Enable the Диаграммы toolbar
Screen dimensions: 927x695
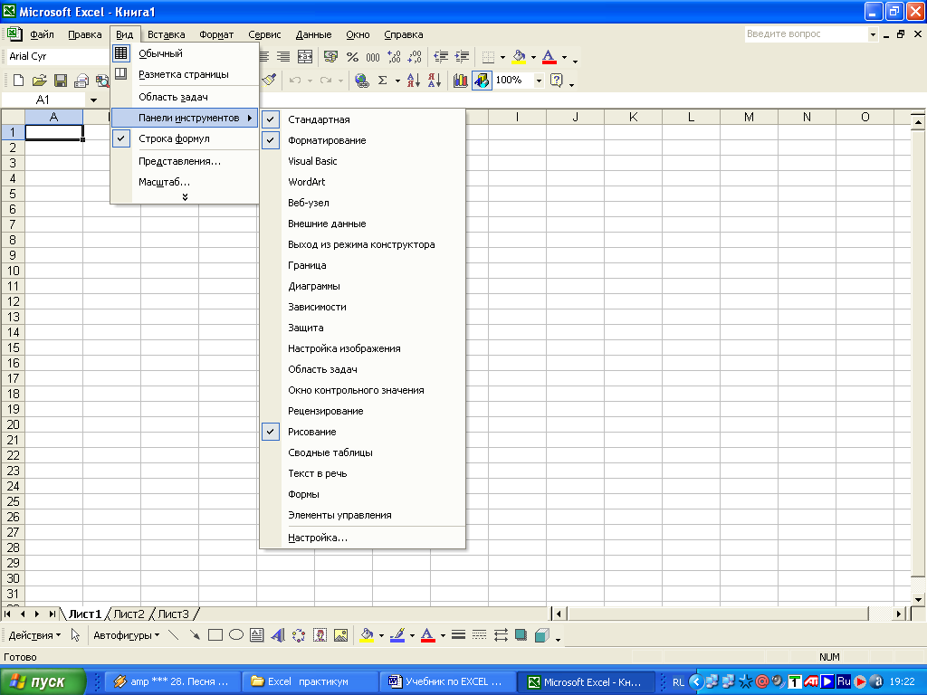(x=363, y=286)
